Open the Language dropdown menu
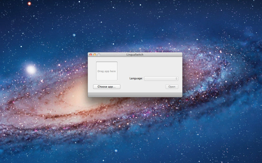Viewport: 262px width, 163px height. point(161,79)
